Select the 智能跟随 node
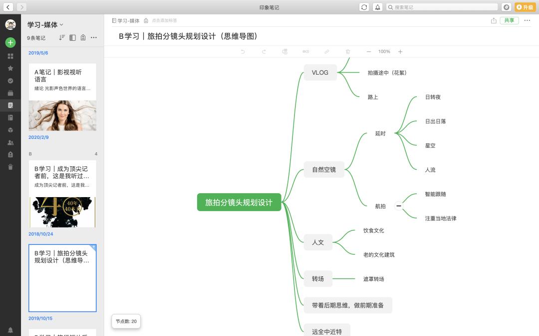Viewport: 539px width, 336px height. [435, 194]
